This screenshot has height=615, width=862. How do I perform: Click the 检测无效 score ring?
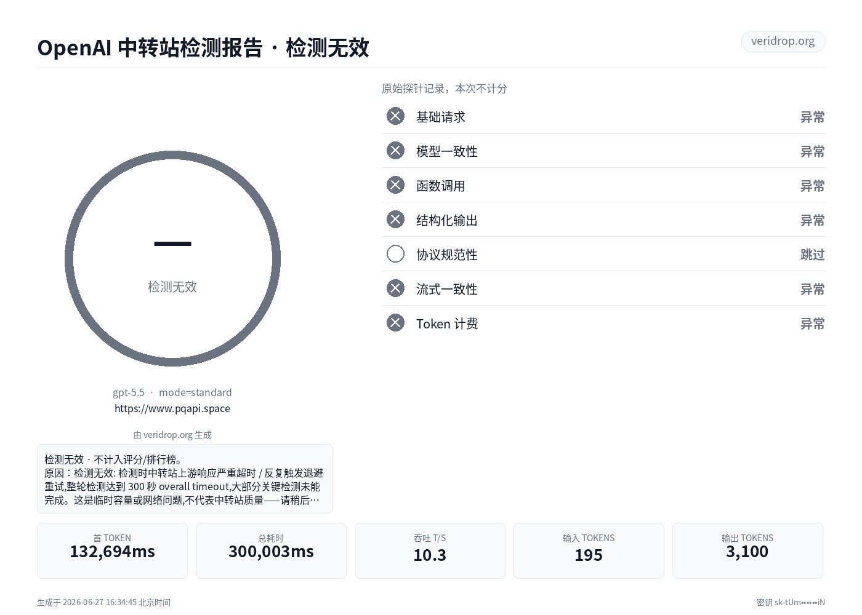(172, 258)
